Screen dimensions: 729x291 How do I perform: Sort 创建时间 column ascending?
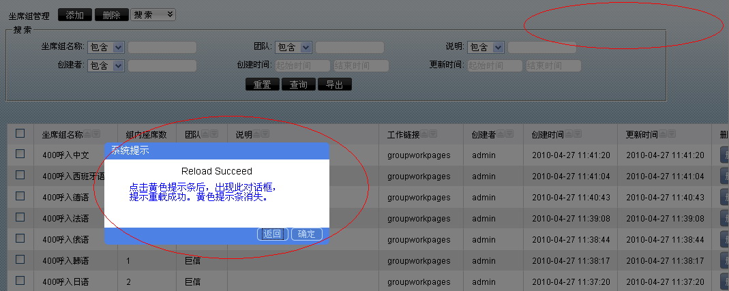tap(569, 135)
